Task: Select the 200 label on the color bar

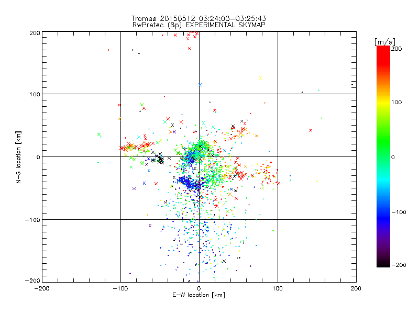Action: [x=396, y=49]
